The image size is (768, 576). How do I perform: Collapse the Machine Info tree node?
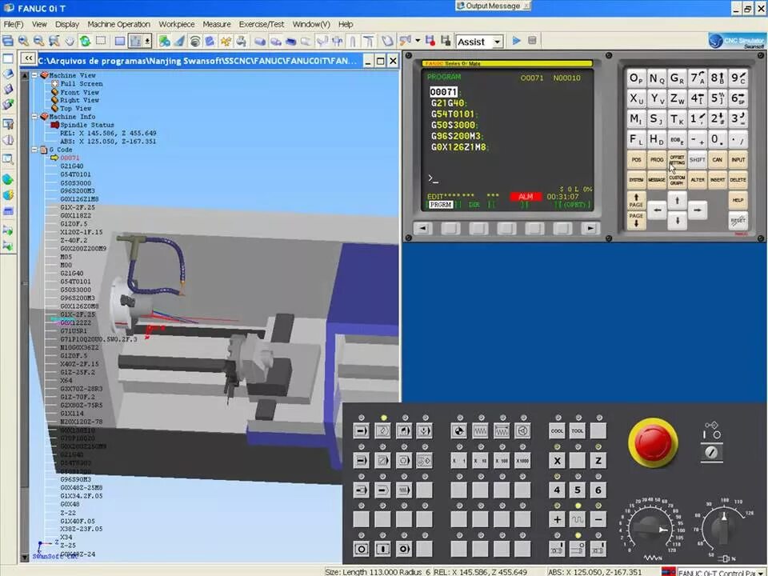pyautogui.click(x=34, y=117)
